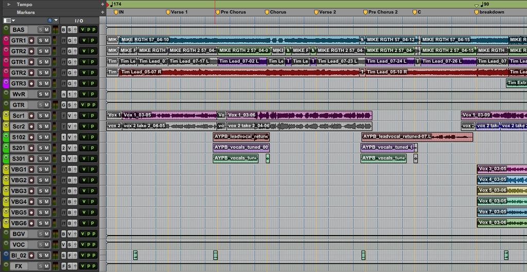Record-arm the S201 track

[31, 148]
